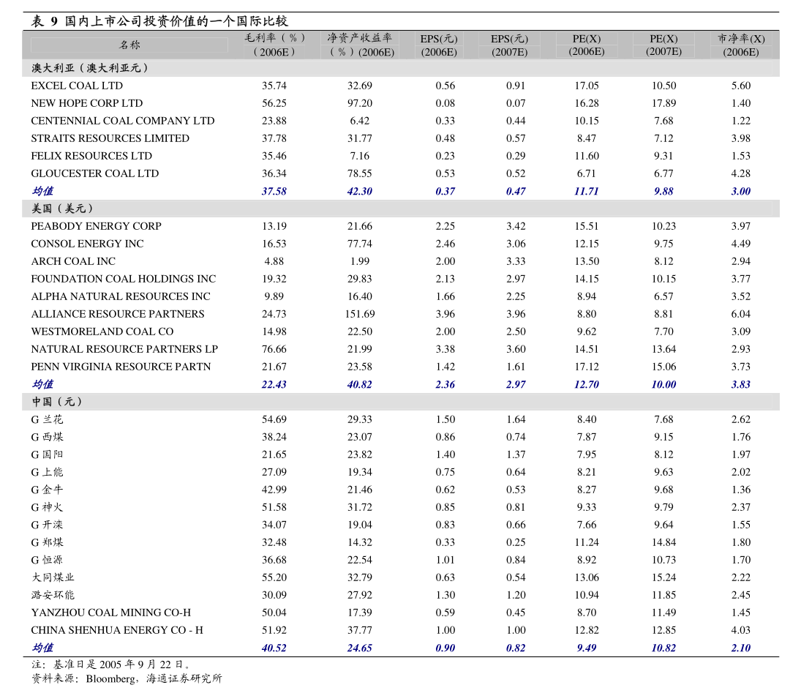Select FOUNDATION COAL HOLDINGS INC
The image size is (801, 696).
[123, 279]
